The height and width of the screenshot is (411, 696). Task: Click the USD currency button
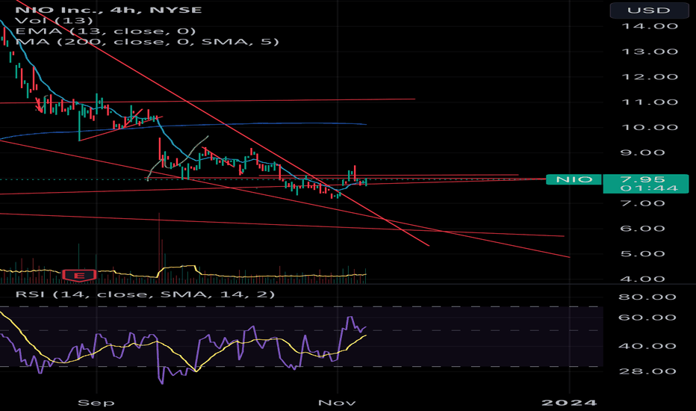point(648,10)
